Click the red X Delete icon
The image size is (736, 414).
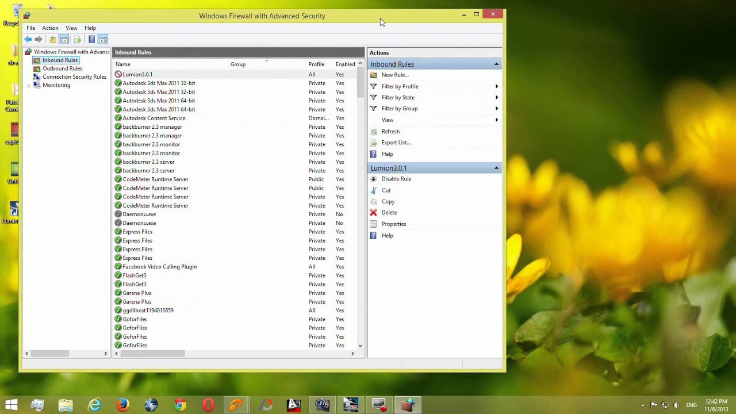[x=374, y=213]
